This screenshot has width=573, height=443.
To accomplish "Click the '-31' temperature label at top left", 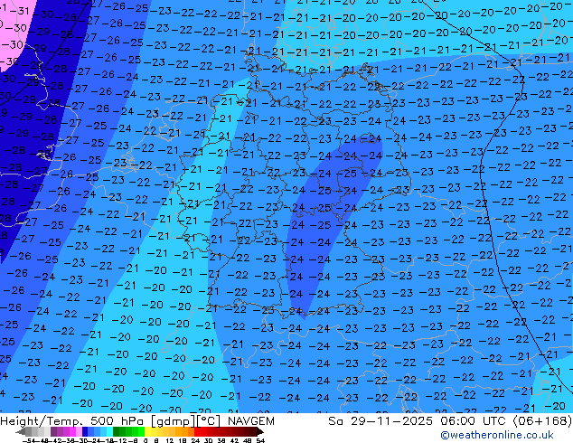I will point(21,11).
